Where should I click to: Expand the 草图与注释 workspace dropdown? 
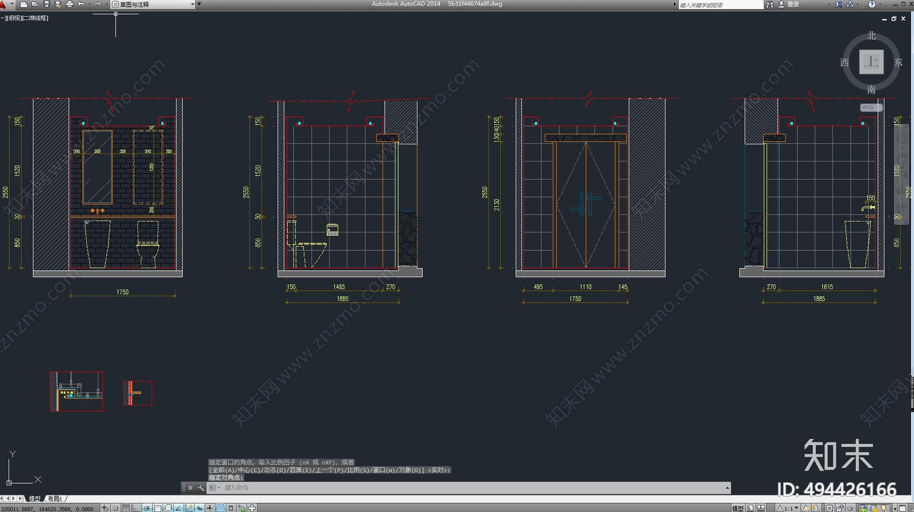click(153, 4)
